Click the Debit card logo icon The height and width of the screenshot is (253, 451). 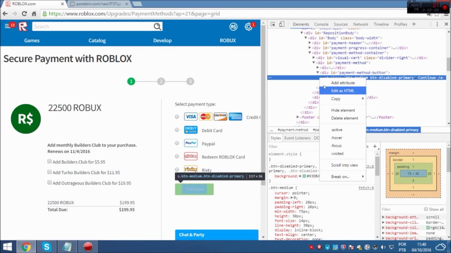click(191, 130)
